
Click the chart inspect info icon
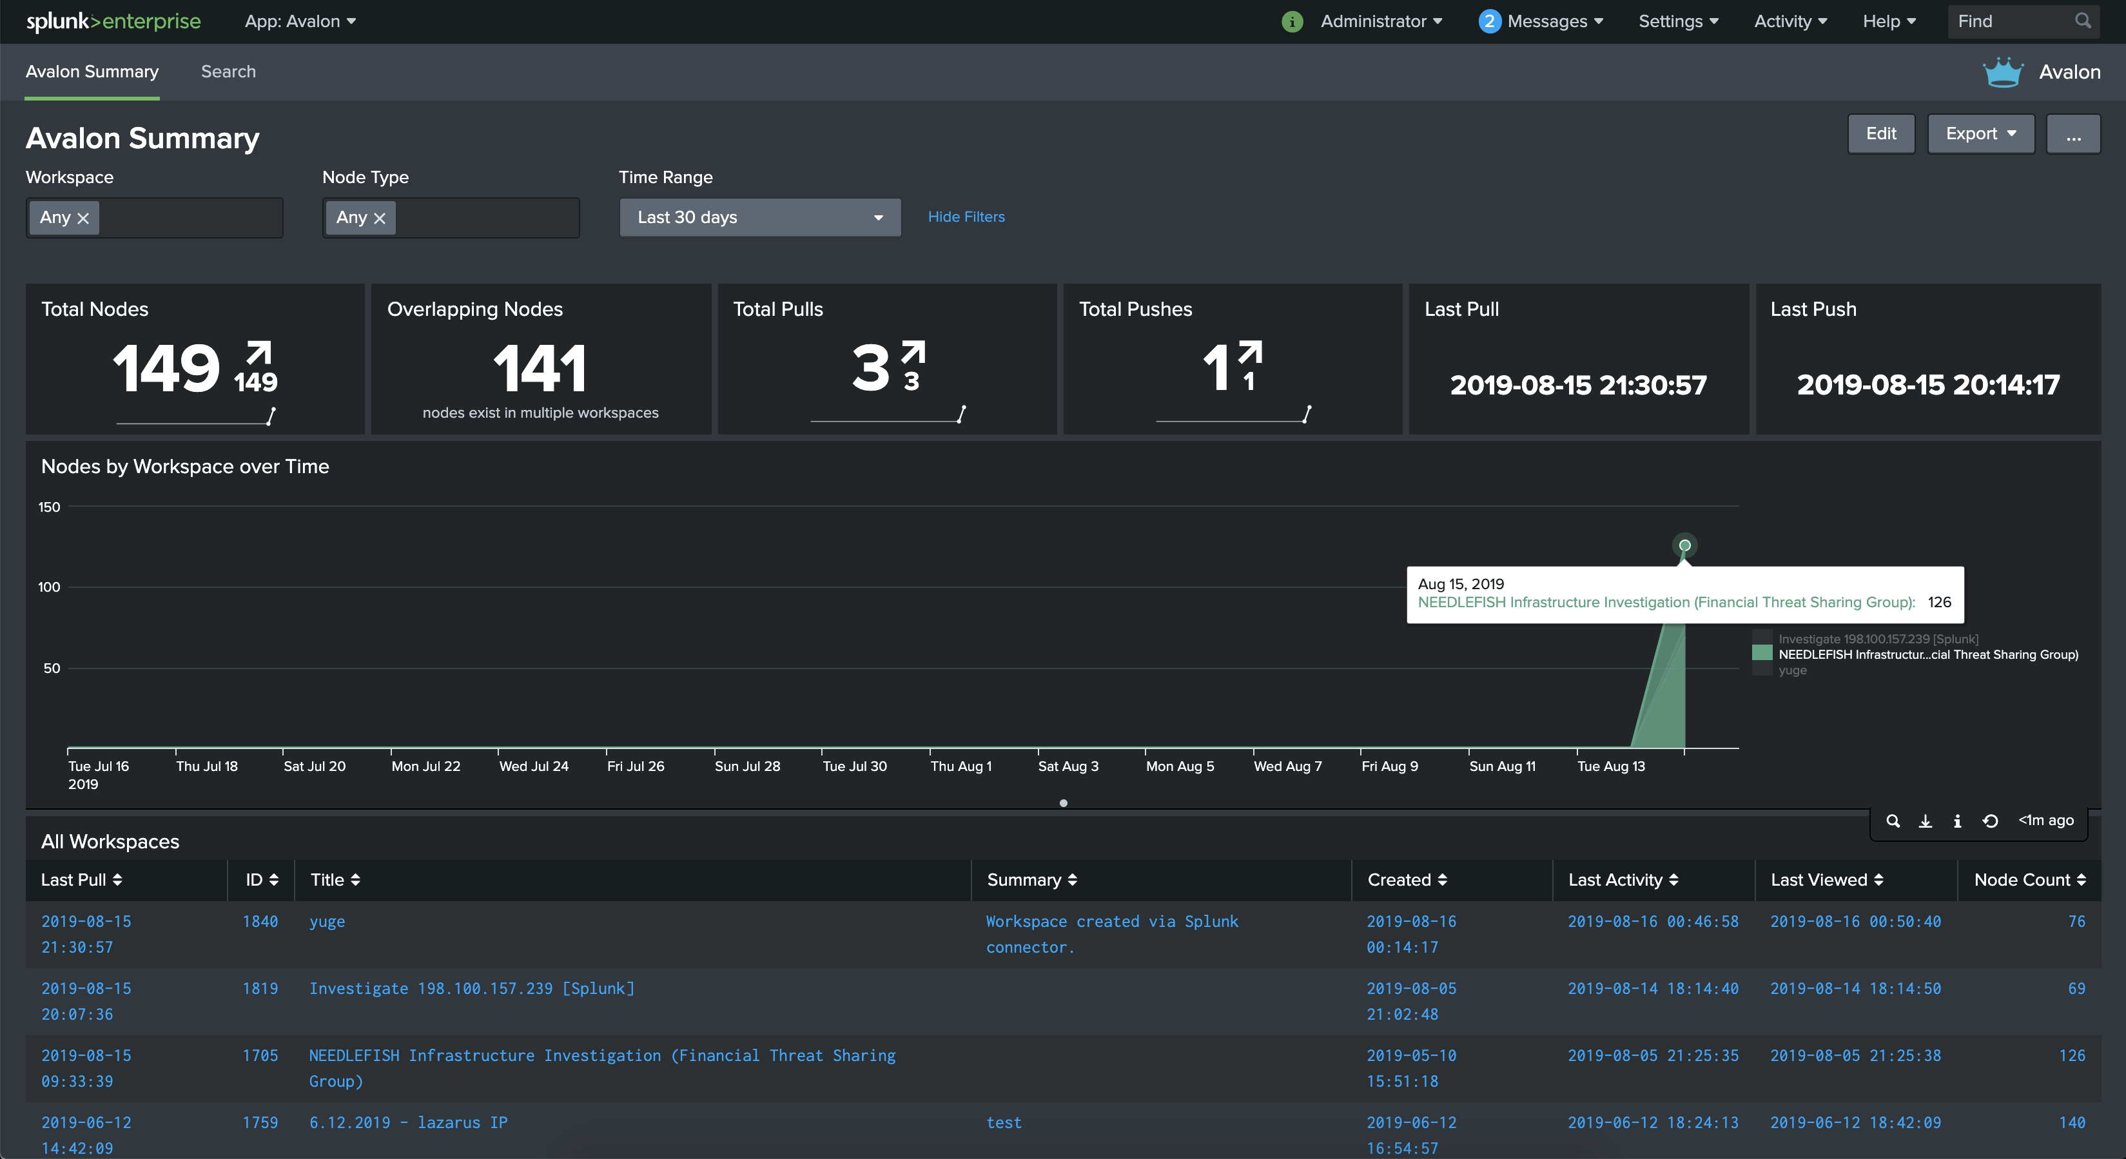[x=1957, y=821]
